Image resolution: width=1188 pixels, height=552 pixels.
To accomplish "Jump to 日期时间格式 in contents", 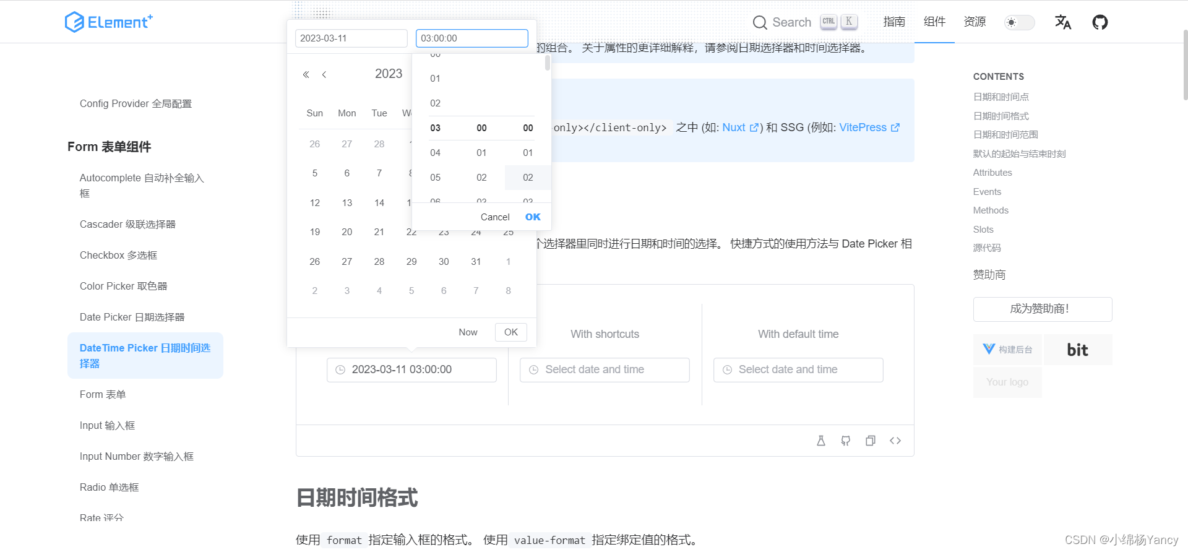I will [x=1001, y=116].
